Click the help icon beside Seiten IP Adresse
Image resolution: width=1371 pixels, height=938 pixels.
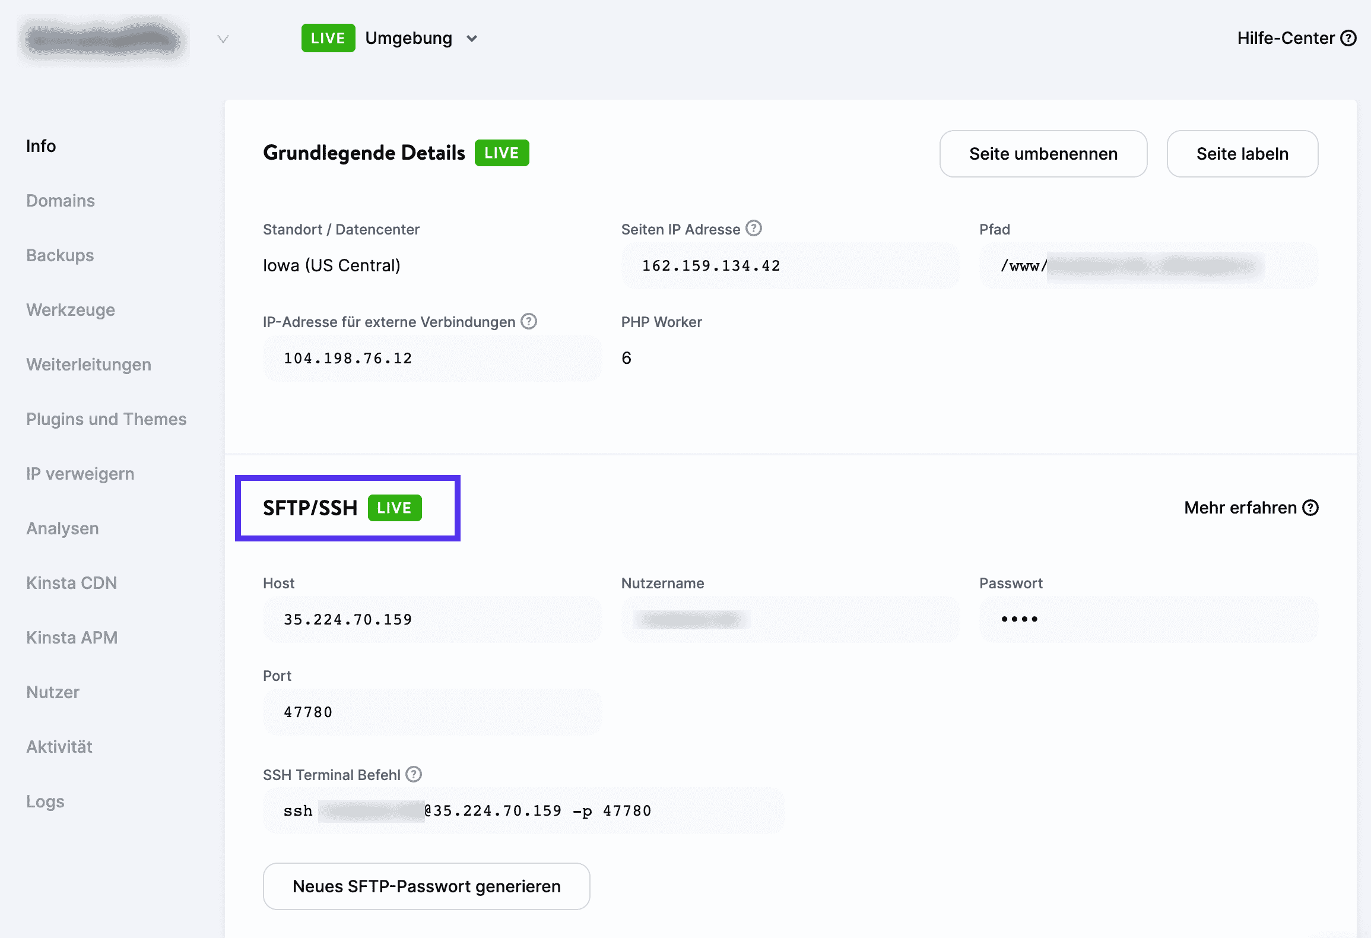(x=753, y=228)
